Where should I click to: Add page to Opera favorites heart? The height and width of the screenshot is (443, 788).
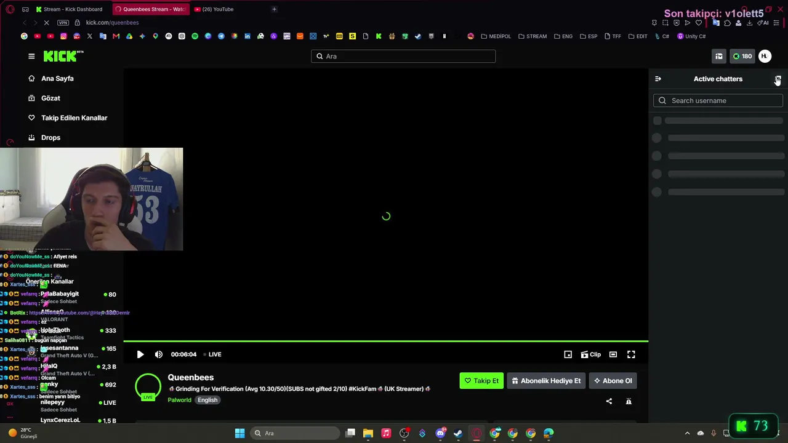699,23
